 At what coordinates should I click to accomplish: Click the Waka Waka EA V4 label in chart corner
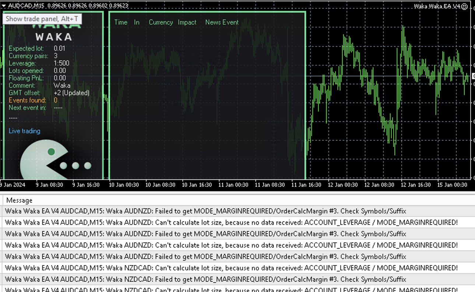(x=437, y=6)
